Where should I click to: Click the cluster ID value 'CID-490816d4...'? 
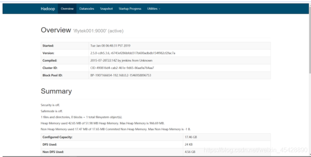(122, 68)
